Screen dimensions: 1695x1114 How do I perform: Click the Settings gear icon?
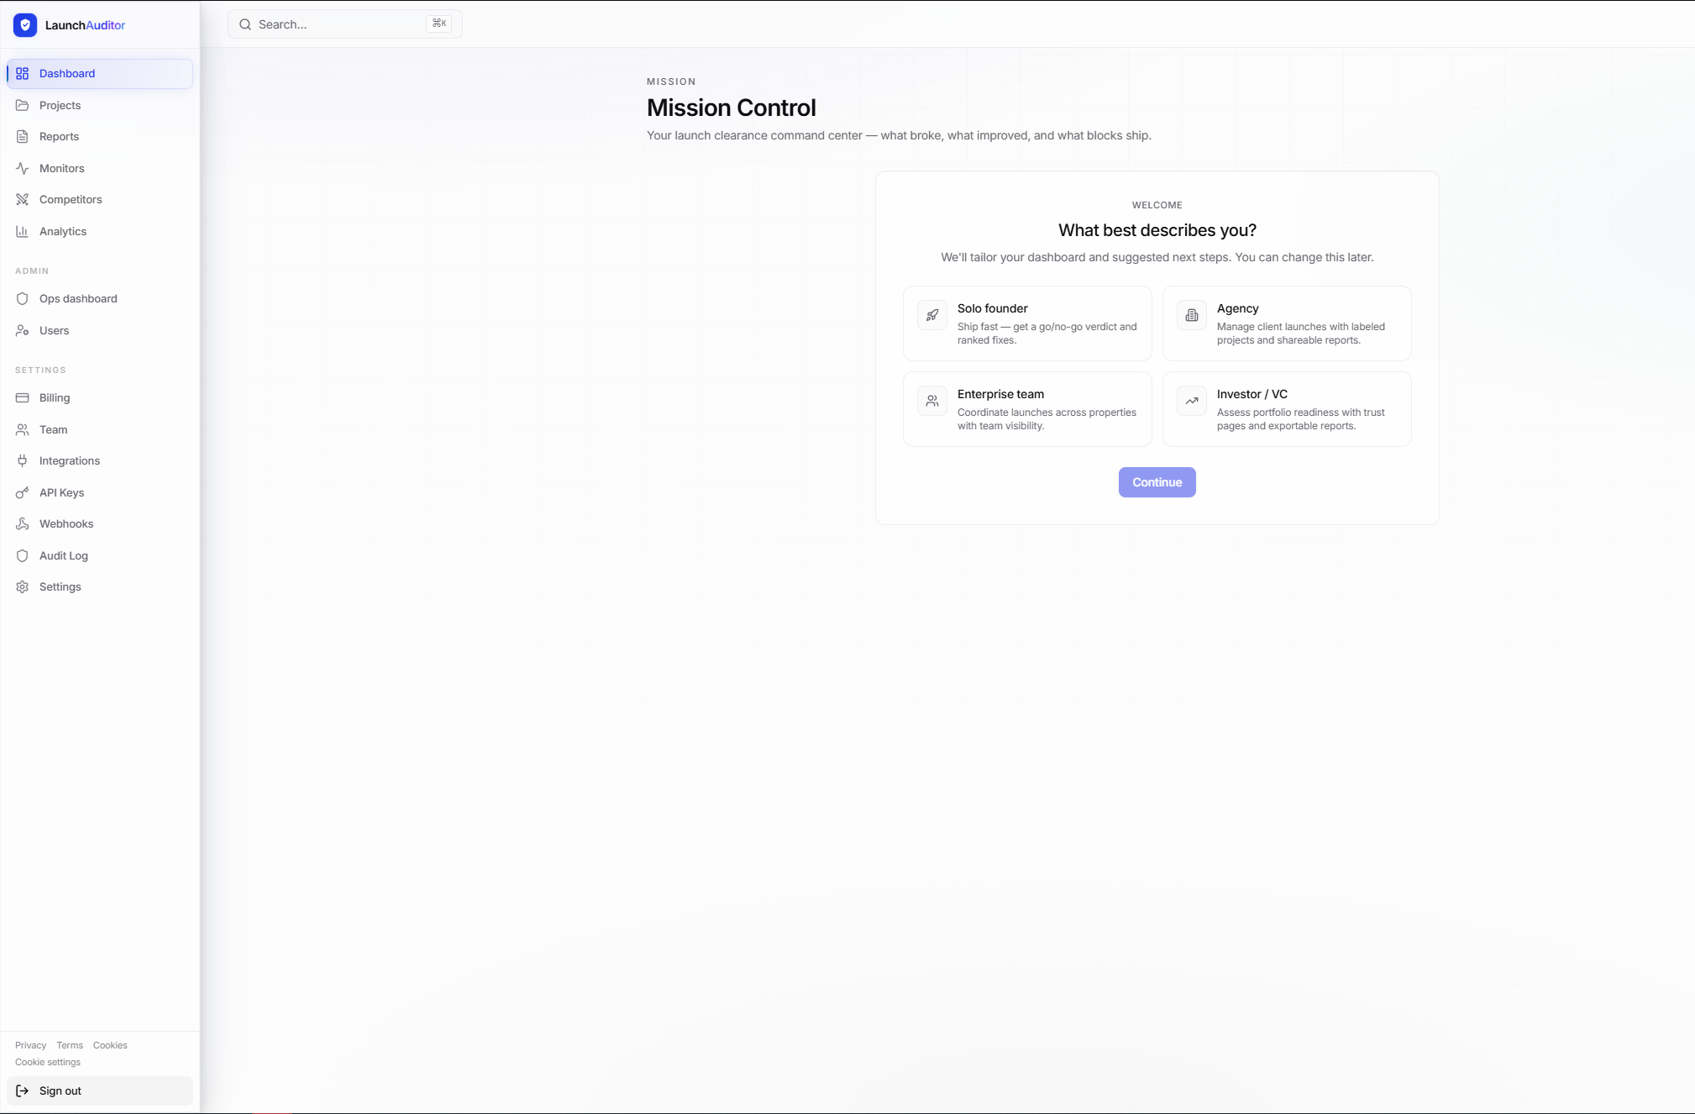tap(23, 587)
